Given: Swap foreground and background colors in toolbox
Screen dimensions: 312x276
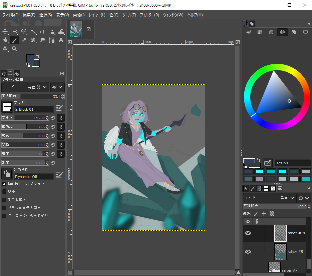Looking at the screenshot, I should coord(38,56).
